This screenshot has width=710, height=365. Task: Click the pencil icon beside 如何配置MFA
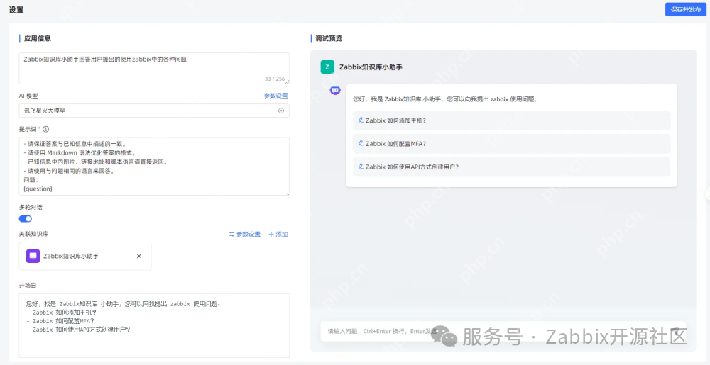pyautogui.click(x=361, y=143)
